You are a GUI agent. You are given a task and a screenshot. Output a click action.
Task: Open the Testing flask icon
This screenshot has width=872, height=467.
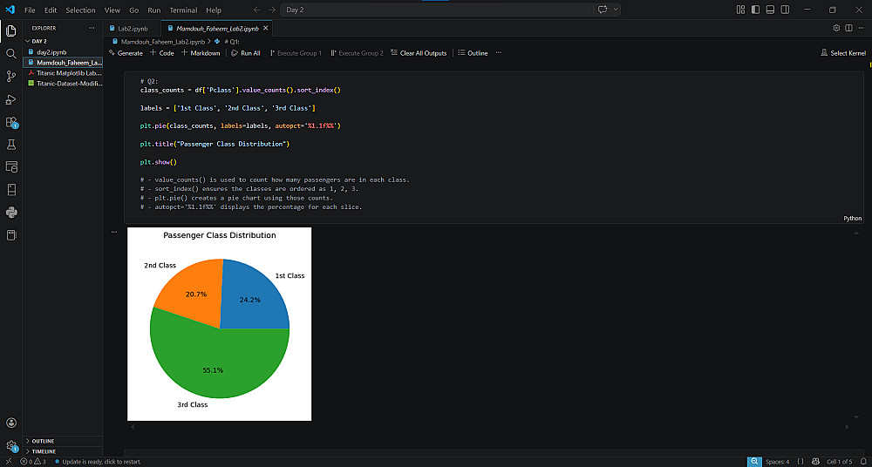pyautogui.click(x=11, y=145)
